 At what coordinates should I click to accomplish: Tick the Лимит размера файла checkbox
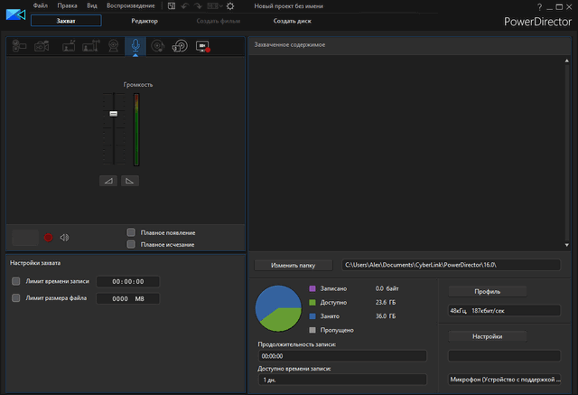[16, 298]
